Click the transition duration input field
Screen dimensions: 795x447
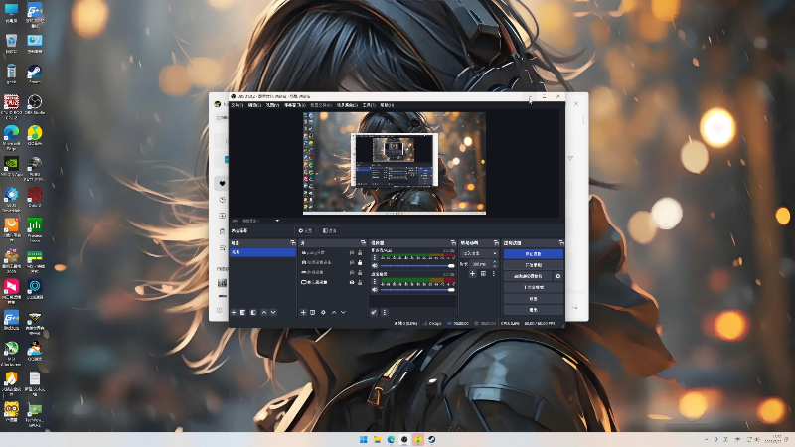pos(480,264)
